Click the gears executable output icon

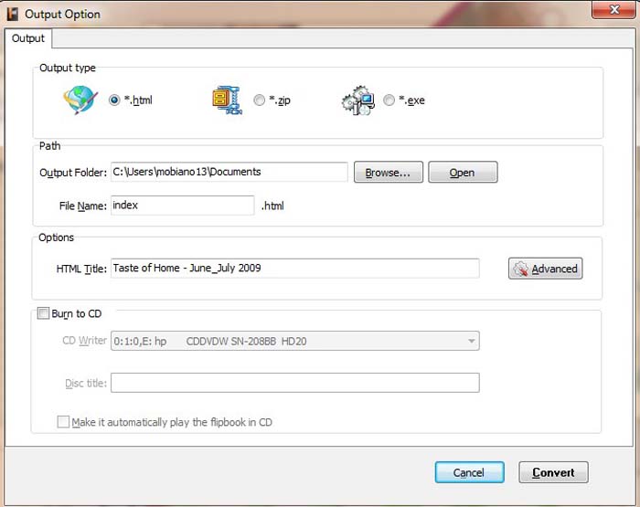point(358,100)
